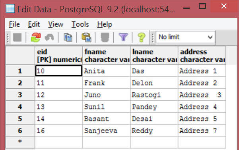Select the eid column header

59,56
